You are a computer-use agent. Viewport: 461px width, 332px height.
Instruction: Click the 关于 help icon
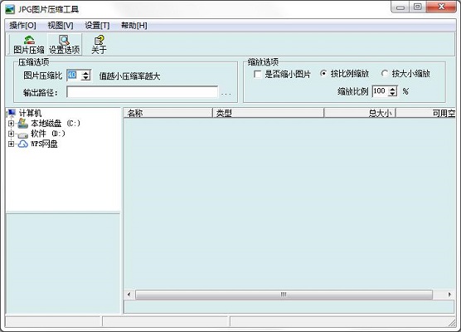pos(99,40)
